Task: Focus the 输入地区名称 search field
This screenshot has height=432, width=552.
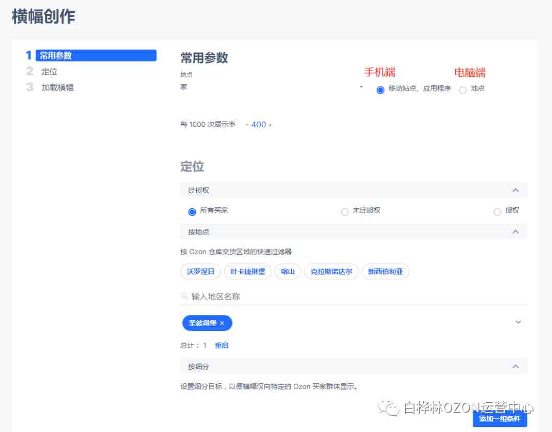Action: click(x=354, y=297)
